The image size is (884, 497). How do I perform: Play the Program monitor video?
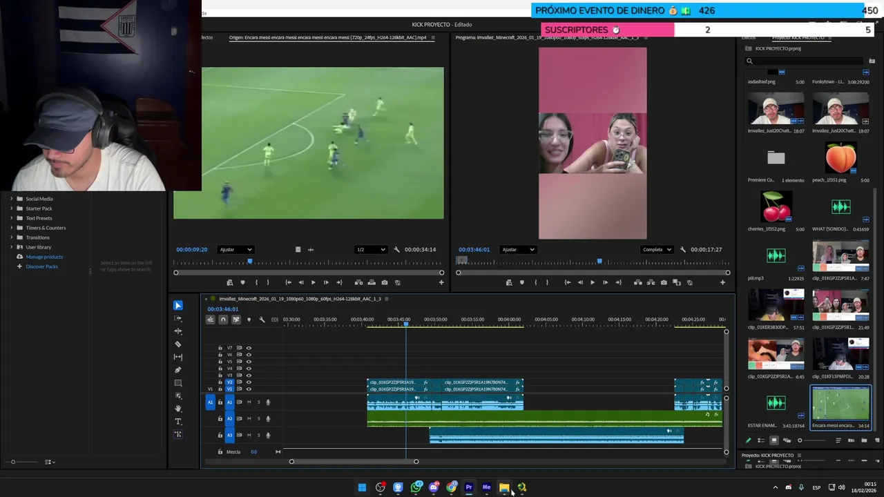click(592, 282)
